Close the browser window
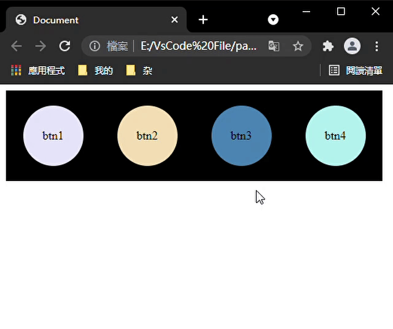This screenshot has width=393, height=329. (375, 11)
